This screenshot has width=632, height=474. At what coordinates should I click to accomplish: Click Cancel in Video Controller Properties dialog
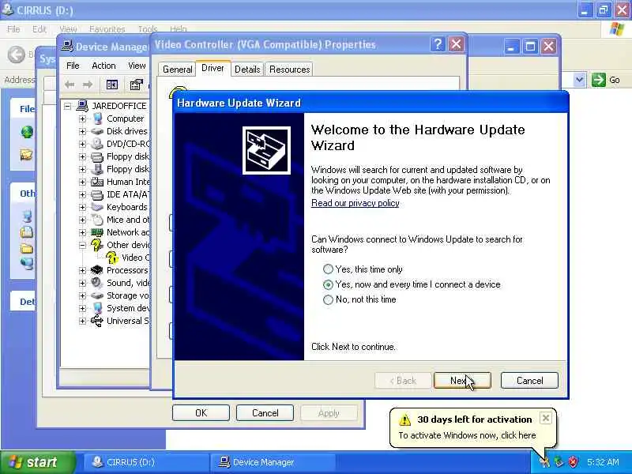click(265, 412)
